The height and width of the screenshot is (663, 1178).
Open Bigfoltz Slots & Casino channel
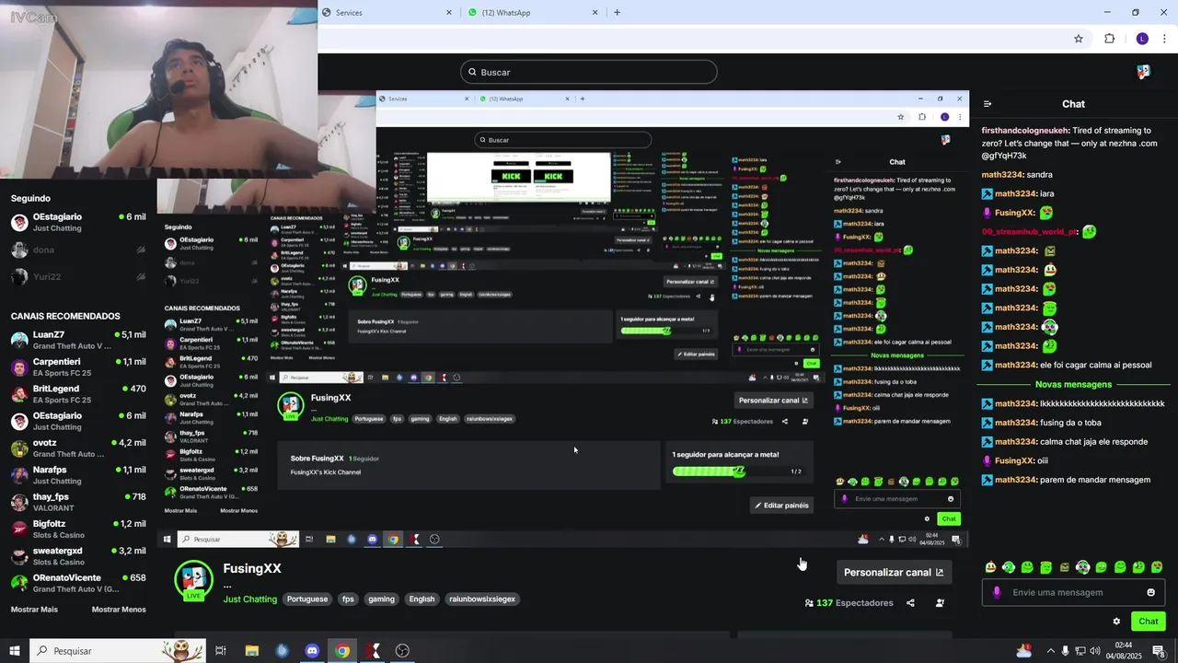[x=78, y=529]
